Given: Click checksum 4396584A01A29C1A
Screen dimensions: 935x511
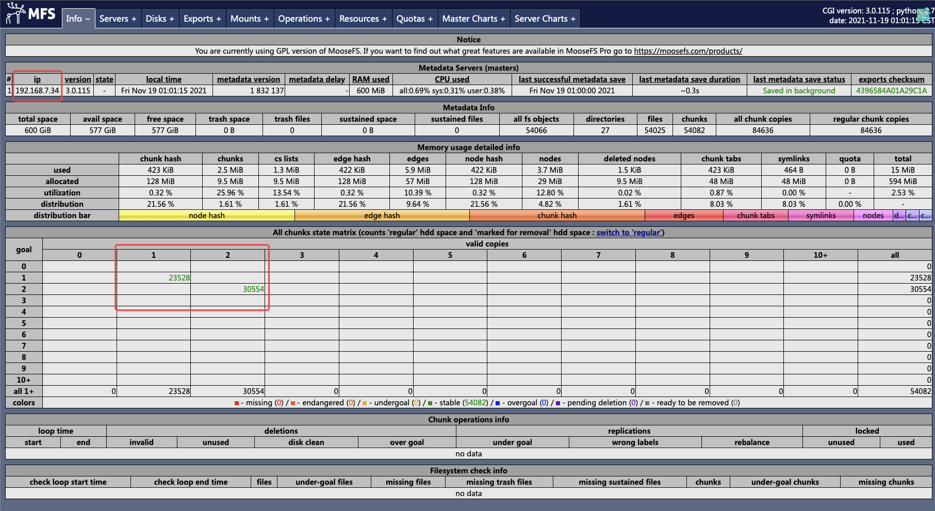Looking at the screenshot, I should (x=892, y=91).
